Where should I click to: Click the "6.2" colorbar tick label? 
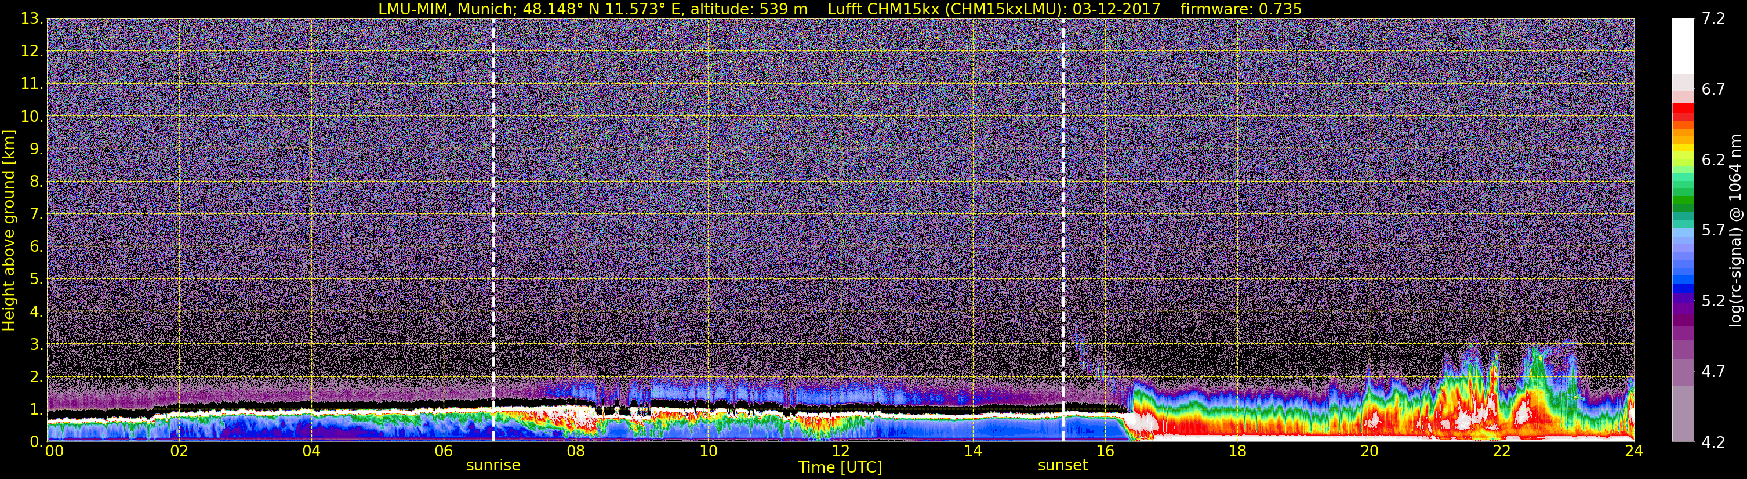click(1713, 160)
